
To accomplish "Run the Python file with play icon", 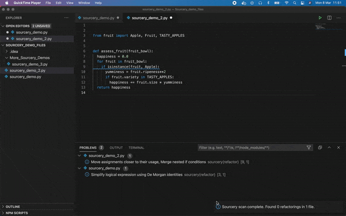I will (320, 18).
